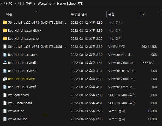Screen dimensions: 162x126
Task: Sort by 이름 column header
Action: tap(9, 14)
